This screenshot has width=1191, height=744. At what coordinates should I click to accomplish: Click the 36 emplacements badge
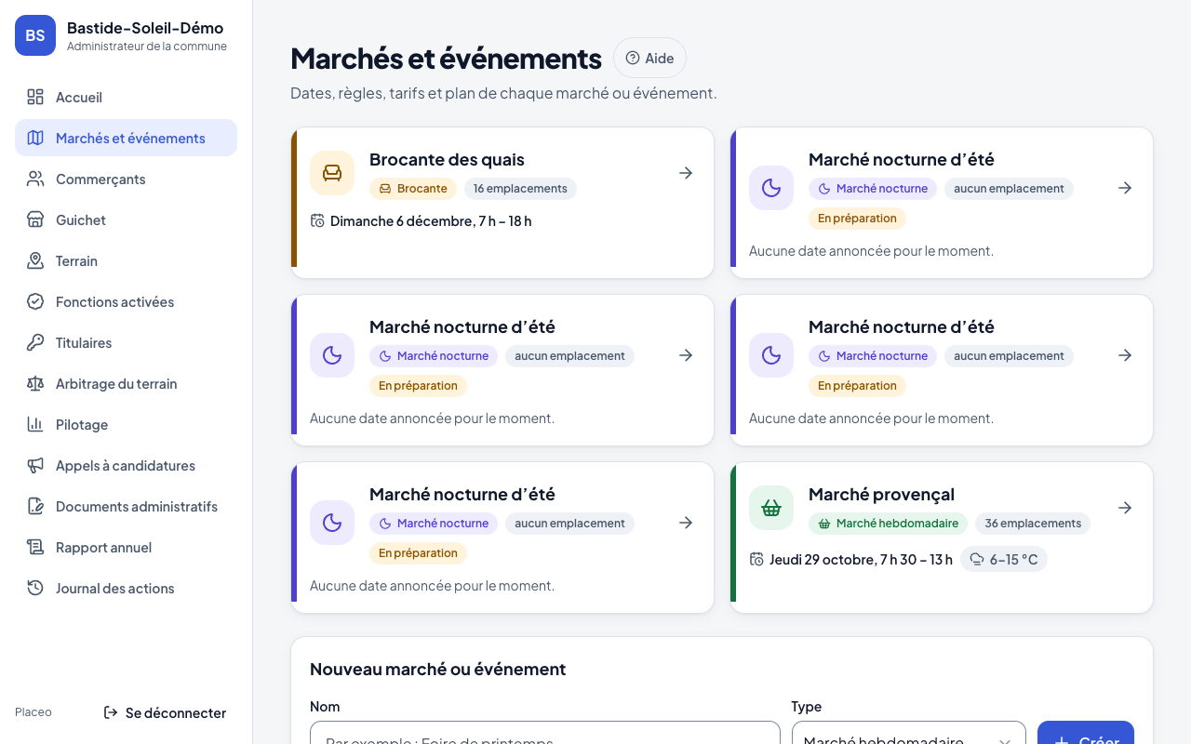1033,524
